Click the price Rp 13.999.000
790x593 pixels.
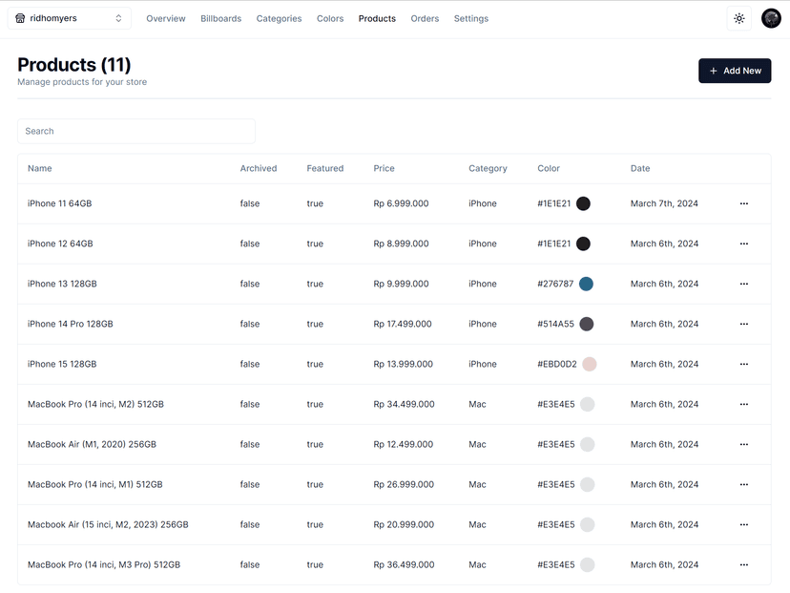click(x=403, y=364)
